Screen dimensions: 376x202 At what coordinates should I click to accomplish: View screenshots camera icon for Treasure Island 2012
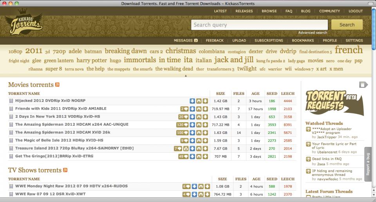(x=186, y=149)
